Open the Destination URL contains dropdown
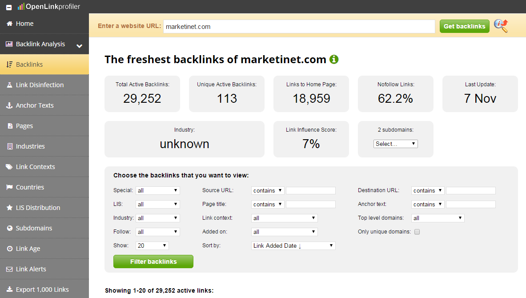 (428, 191)
